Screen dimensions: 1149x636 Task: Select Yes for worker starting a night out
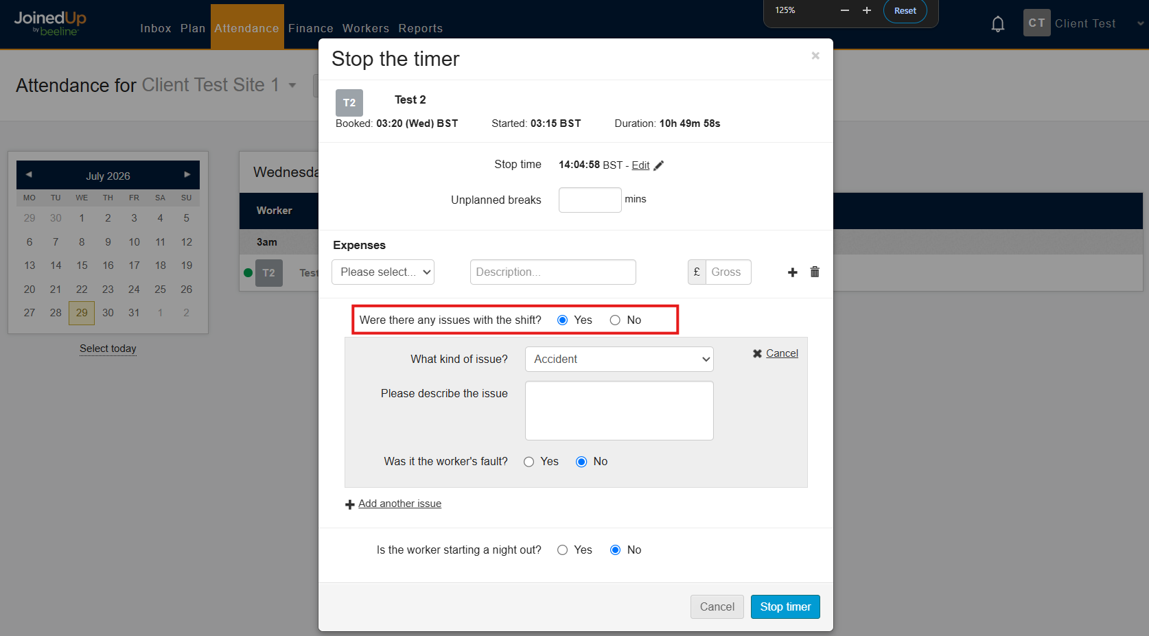pos(563,550)
